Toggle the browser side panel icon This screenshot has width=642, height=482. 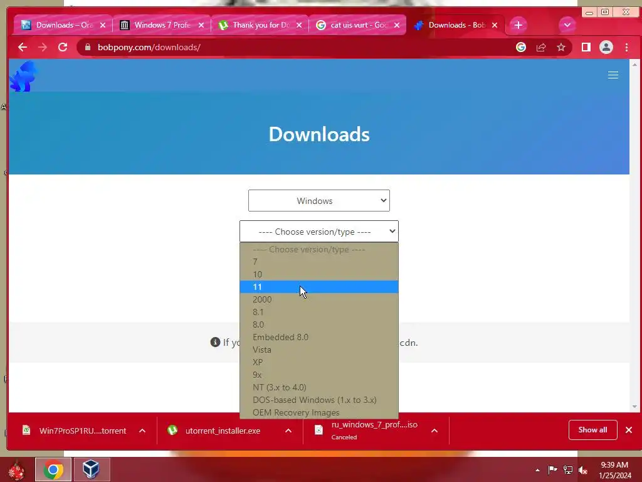[x=586, y=47]
